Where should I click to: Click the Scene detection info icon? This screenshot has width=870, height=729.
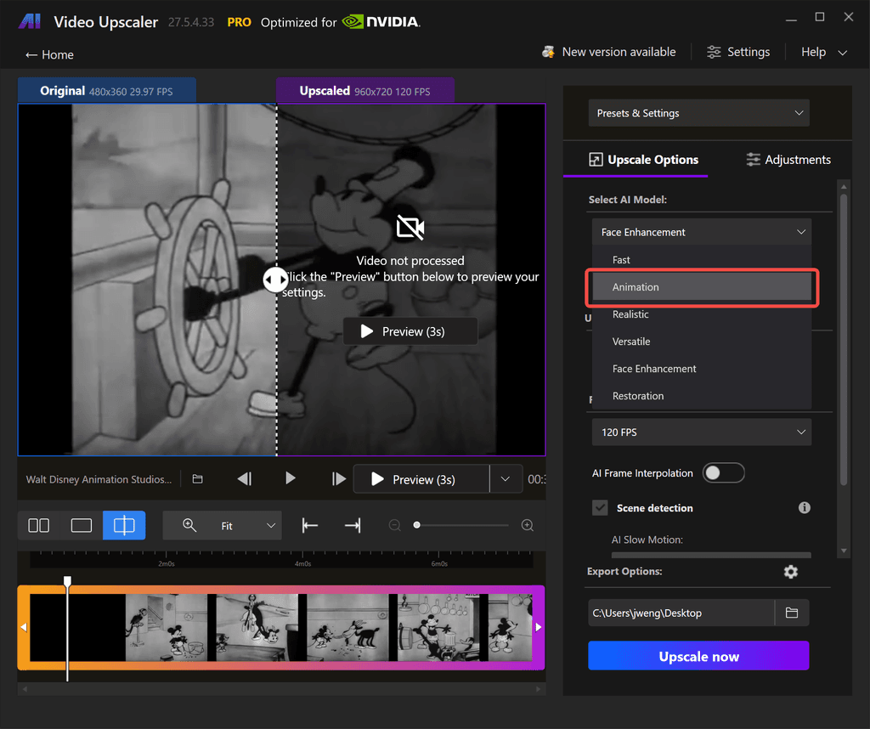coord(804,507)
